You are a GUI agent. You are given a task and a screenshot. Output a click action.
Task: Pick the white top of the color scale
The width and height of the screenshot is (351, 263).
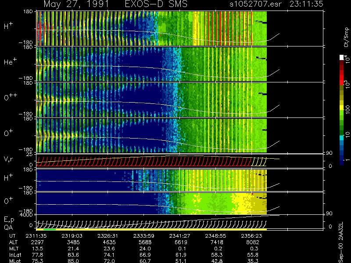point(342,57)
